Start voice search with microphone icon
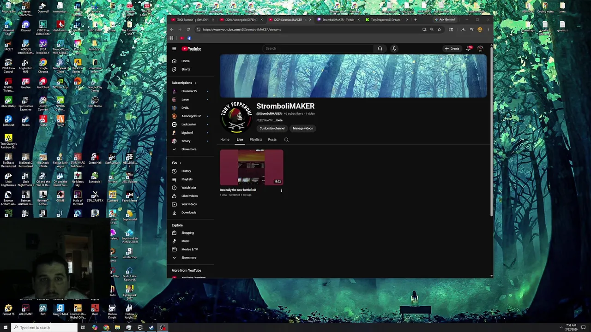The height and width of the screenshot is (332, 591). tap(394, 48)
